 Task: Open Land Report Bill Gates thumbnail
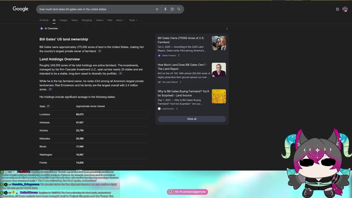pyautogui.click(x=219, y=70)
